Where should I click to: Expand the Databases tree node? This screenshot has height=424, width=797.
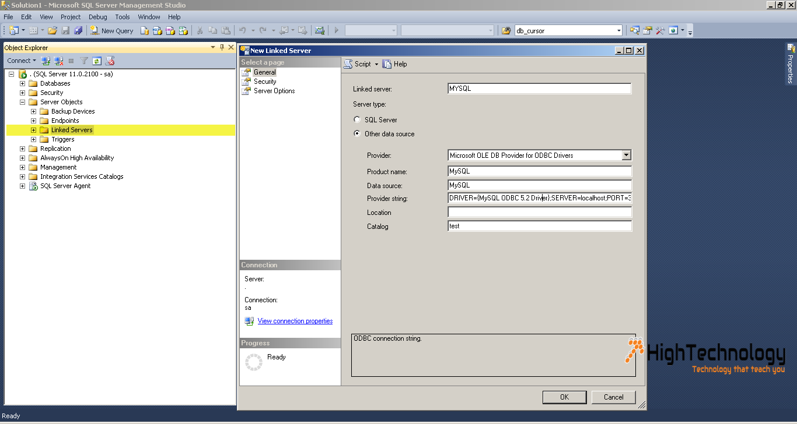click(23, 83)
